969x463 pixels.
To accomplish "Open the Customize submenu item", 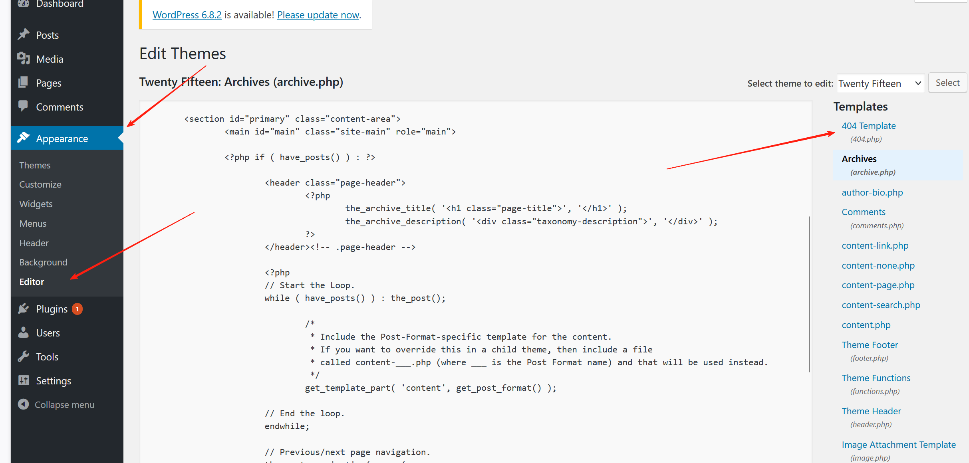I will pos(40,184).
